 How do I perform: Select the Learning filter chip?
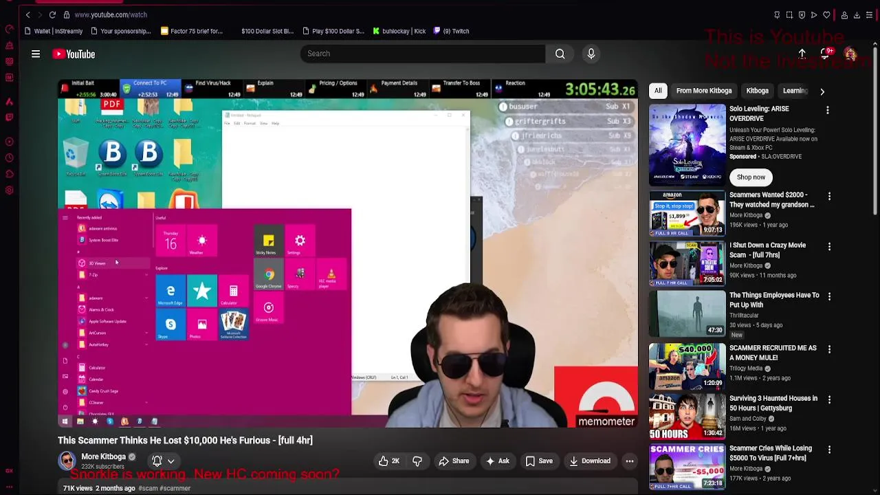click(x=795, y=91)
